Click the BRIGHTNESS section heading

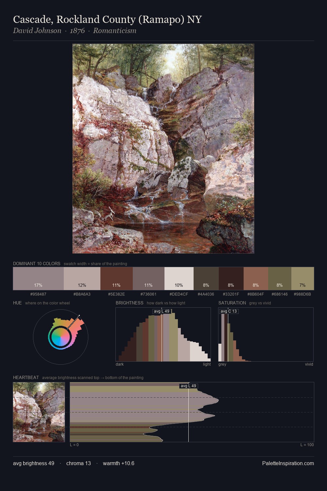(x=129, y=303)
